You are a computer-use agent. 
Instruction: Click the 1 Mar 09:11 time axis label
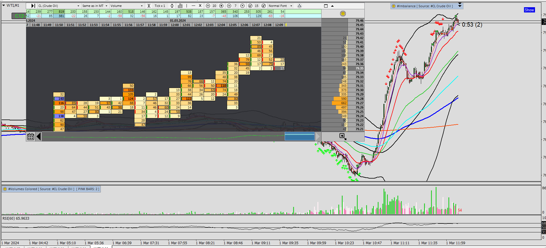point(261,243)
